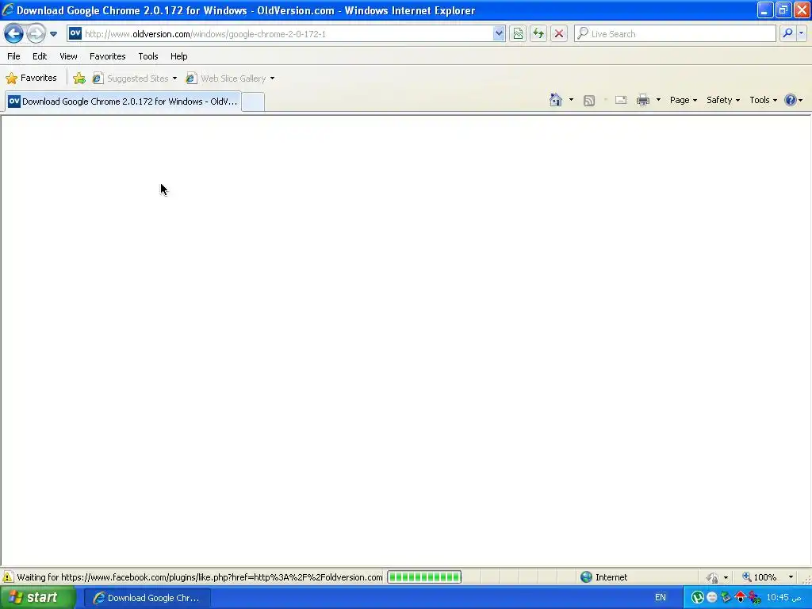Expand the Print options dropdown arrow

(x=658, y=100)
